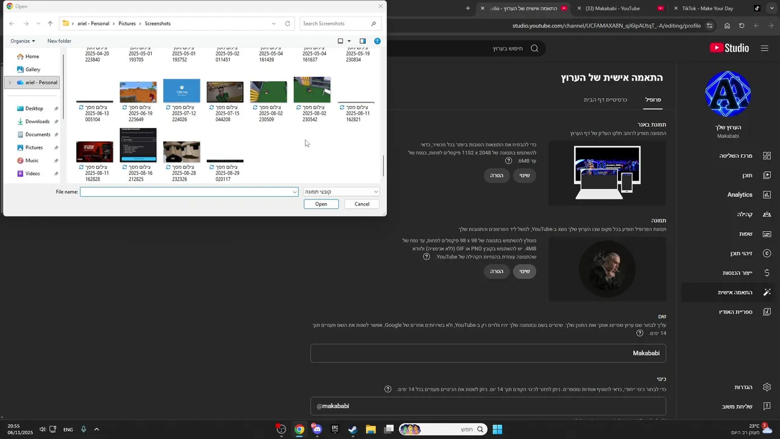Click the channel search magnifier icon
780x439 pixels.
tap(534, 48)
